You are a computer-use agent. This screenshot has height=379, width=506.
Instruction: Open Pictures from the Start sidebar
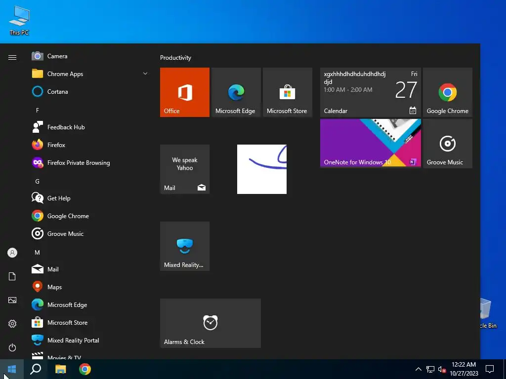point(12,300)
